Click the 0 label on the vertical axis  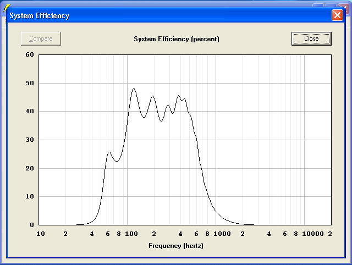point(32,225)
